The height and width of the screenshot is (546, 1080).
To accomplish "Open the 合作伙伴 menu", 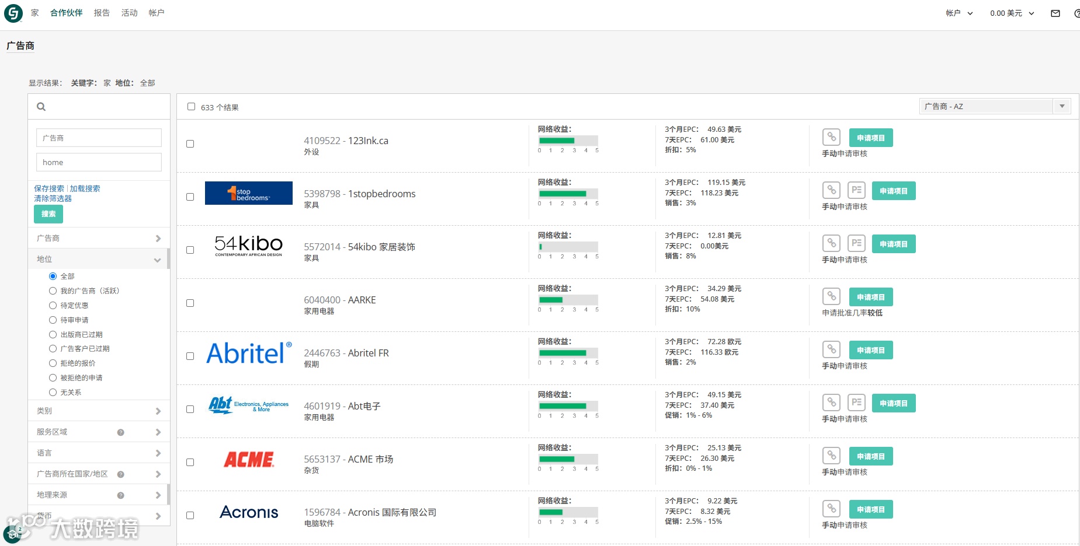I will (66, 13).
